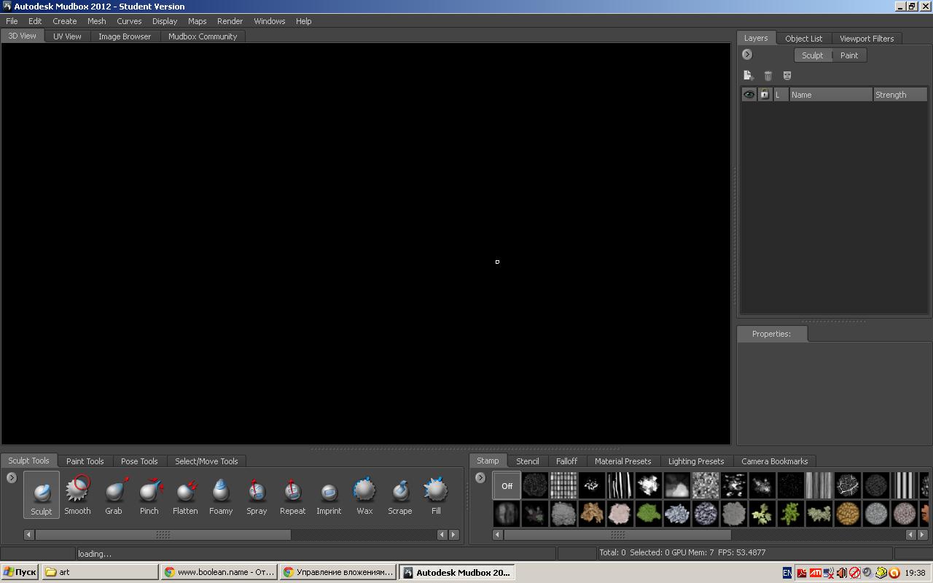
Task: Activate the Flatten tool
Action: pyautogui.click(x=185, y=494)
